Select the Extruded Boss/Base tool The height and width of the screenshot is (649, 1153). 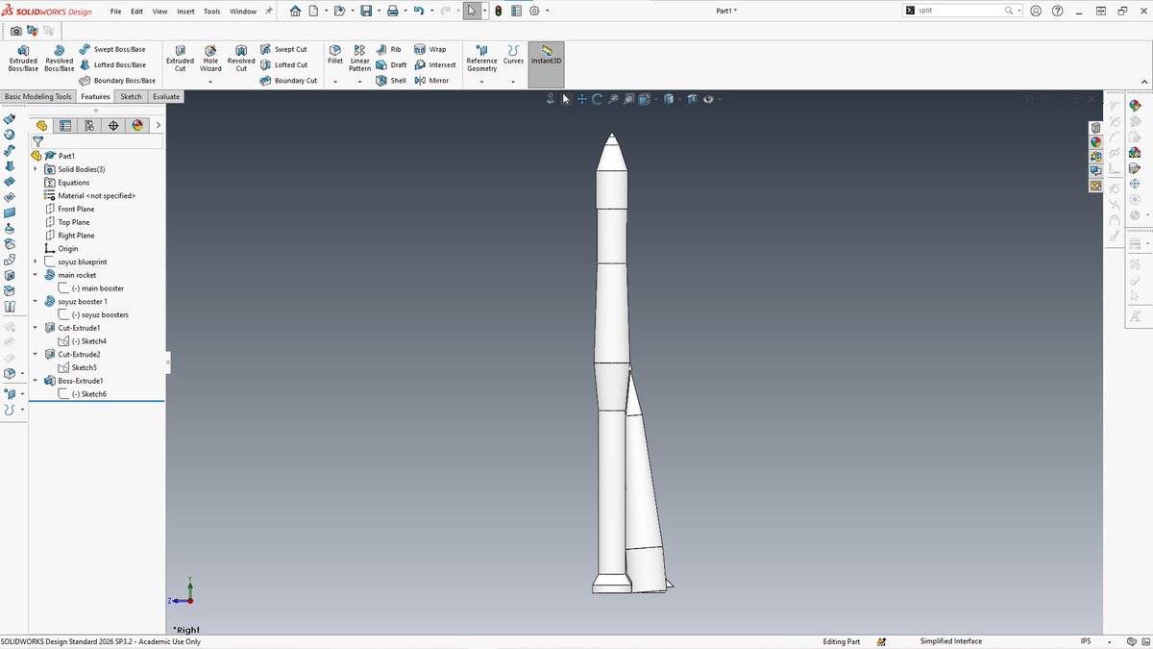(x=23, y=58)
